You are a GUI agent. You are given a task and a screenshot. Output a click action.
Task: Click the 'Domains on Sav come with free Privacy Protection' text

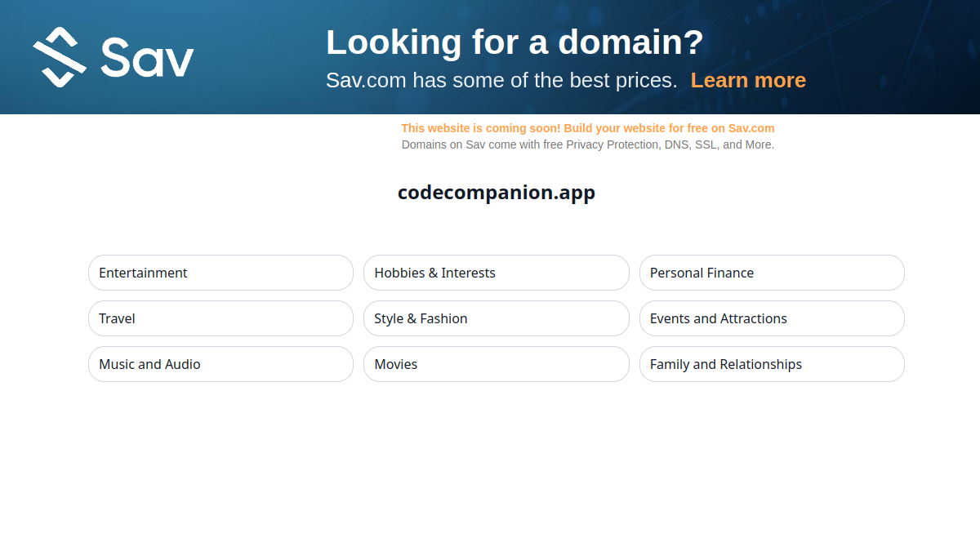[588, 144]
